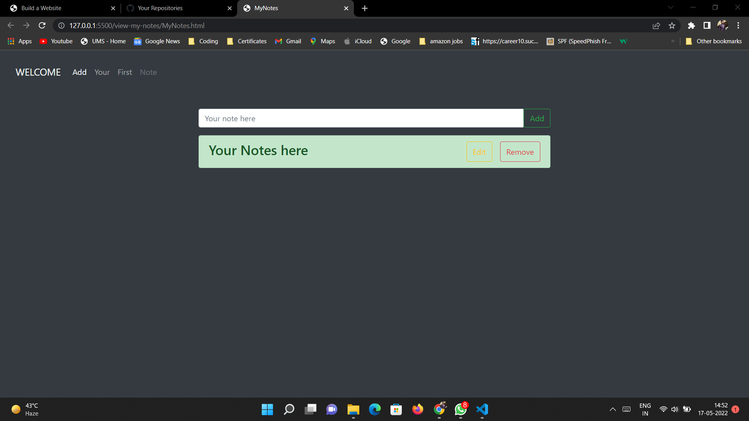This screenshot has height=421, width=749.
Task: Reload the MyNotes page
Action: point(42,25)
